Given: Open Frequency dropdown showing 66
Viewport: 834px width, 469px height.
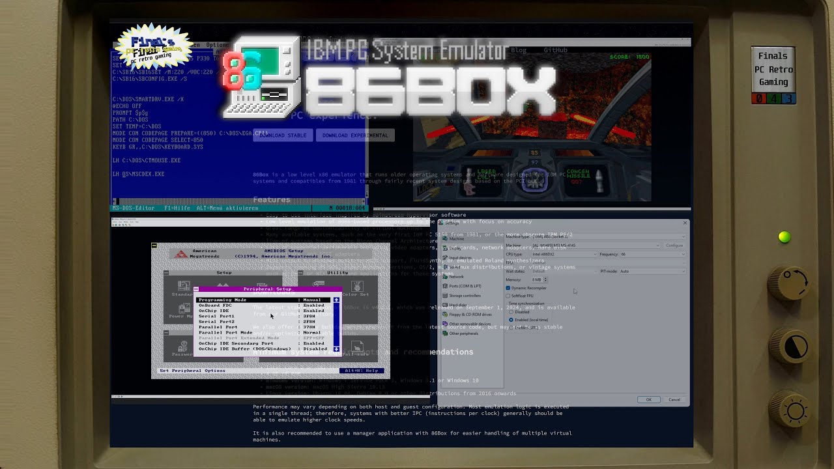Looking at the screenshot, I should coord(653,254).
